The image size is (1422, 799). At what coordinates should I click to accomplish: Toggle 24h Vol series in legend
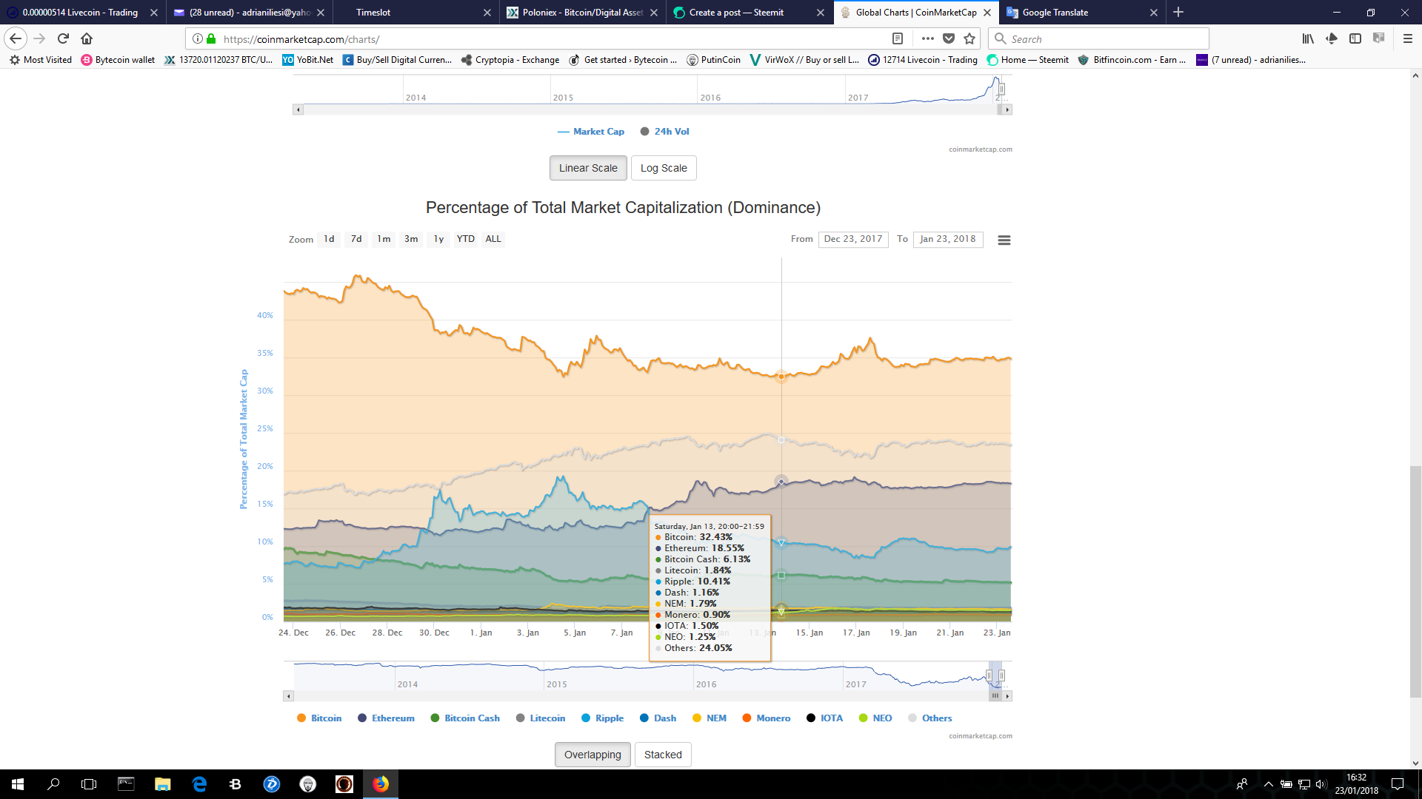665,132
